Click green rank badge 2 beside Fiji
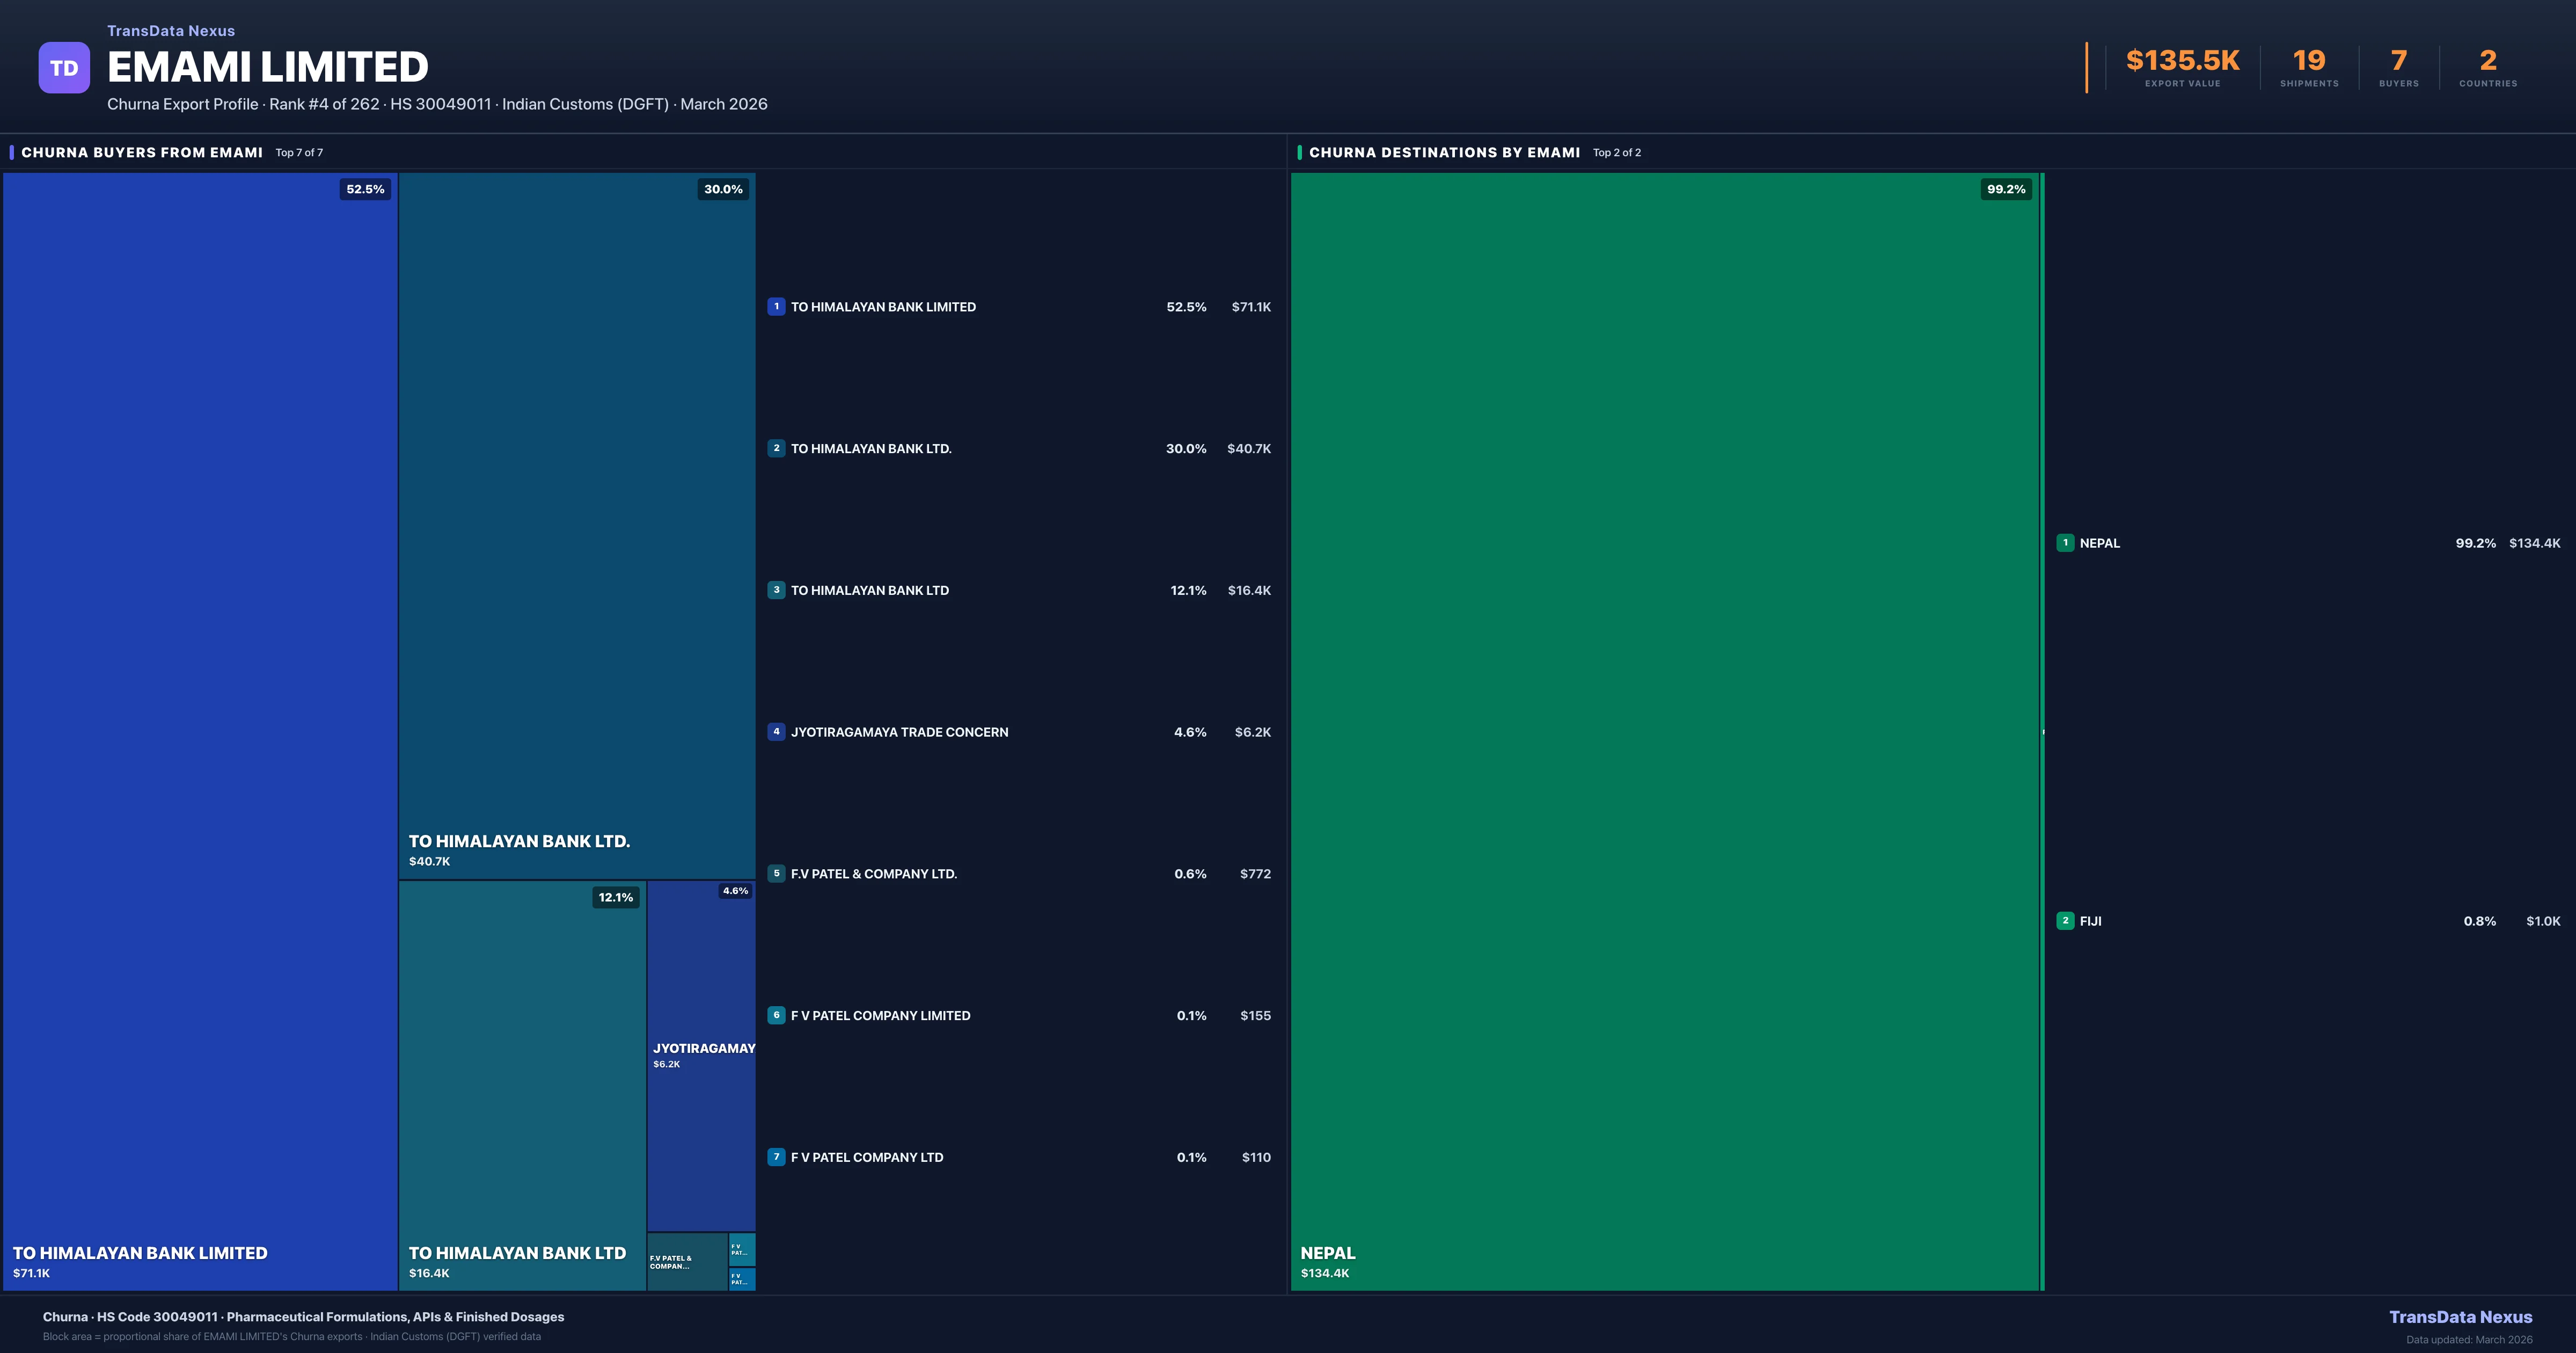This screenshot has width=2576, height=1353. [x=2065, y=921]
